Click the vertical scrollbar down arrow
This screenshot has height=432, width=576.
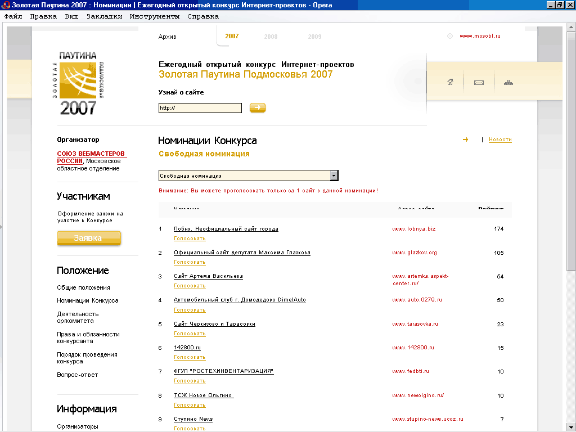(571, 427)
